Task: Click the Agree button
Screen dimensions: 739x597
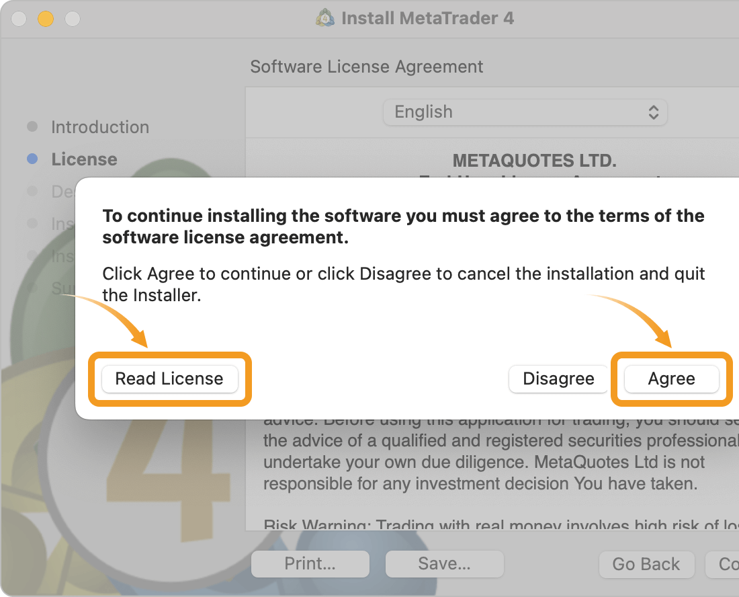Action: [x=671, y=379]
